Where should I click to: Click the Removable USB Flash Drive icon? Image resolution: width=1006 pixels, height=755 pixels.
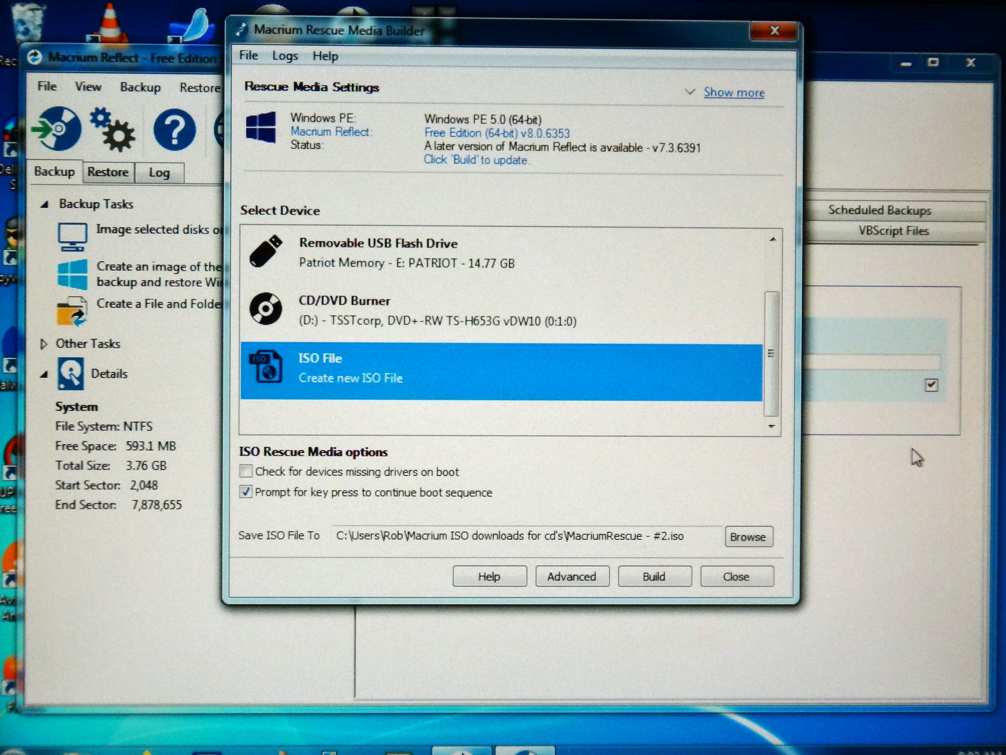pyautogui.click(x=265, y=251)
